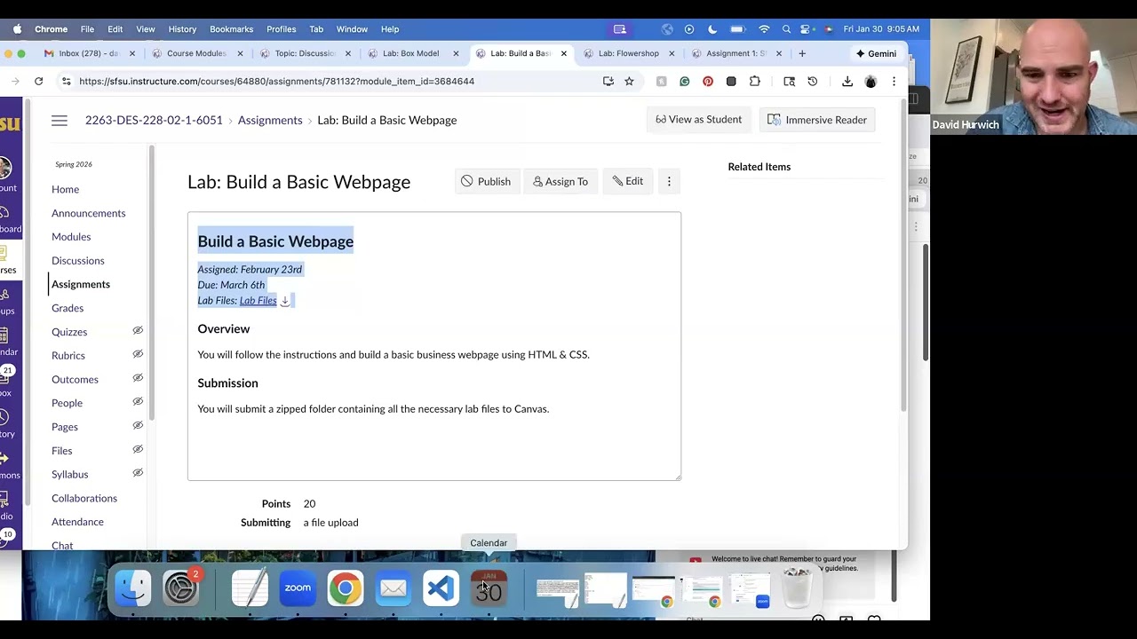Reload the page with refresh icon
This screenshot has height=639, width=1137.
[x=38, y=81]
